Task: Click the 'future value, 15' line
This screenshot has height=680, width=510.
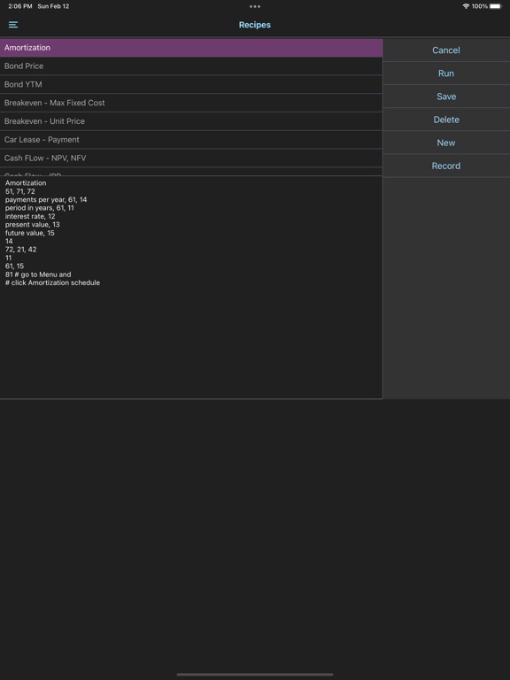Action: (29, 233)
